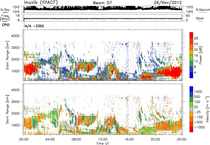210x145 pixels.
Task: Click the "Inuvik (fitACF)" plot title
Action: 41,3
